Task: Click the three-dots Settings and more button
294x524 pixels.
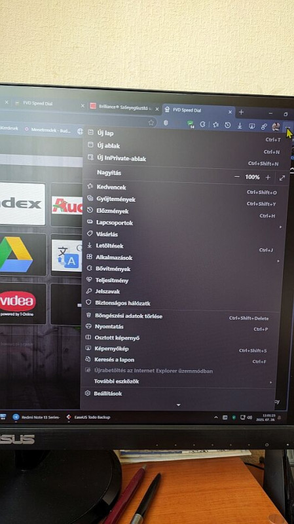Action: (287, 126)
